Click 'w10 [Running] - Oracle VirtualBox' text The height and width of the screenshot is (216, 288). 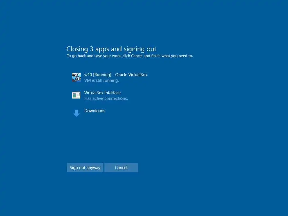pos(116,75)
